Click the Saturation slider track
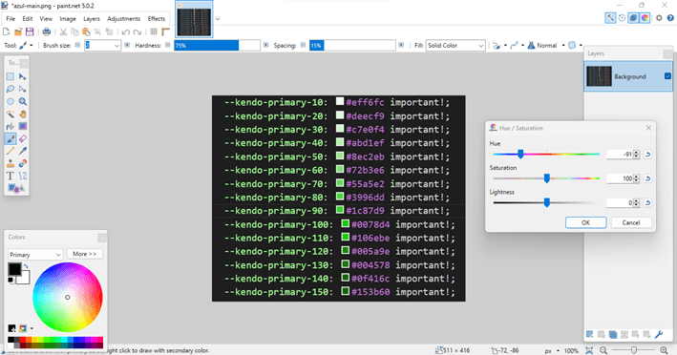This screenshot has width=677, height=355. (x=546, y=178)
